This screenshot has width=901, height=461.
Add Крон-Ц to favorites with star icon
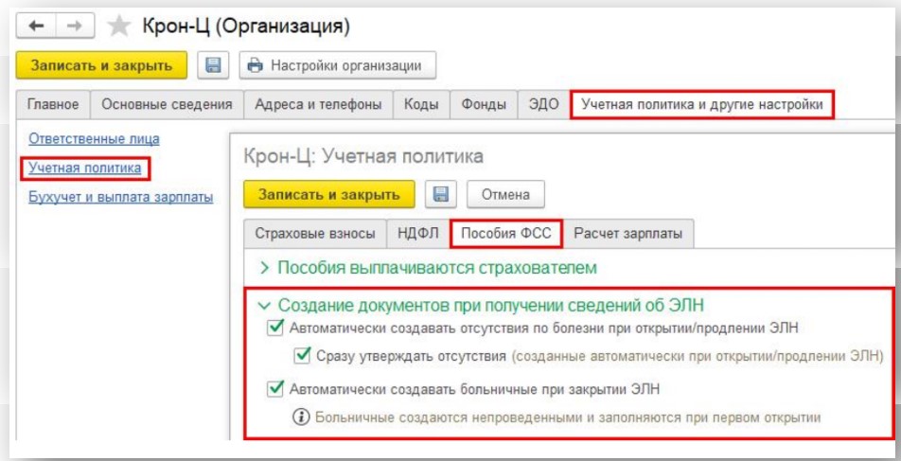tap(118, 27)
